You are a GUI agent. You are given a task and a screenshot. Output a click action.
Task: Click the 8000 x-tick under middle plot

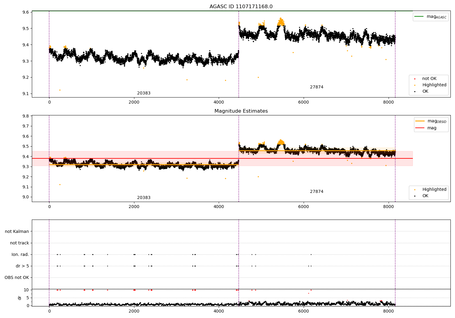389,207
